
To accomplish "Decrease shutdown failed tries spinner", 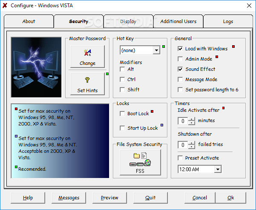I will click(x=192, y=147).
